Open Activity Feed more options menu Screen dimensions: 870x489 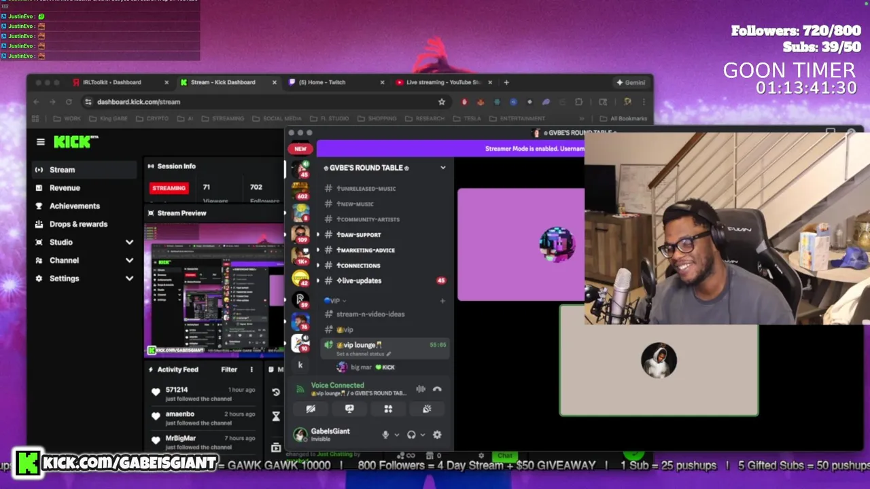click(x=251, y=369)
